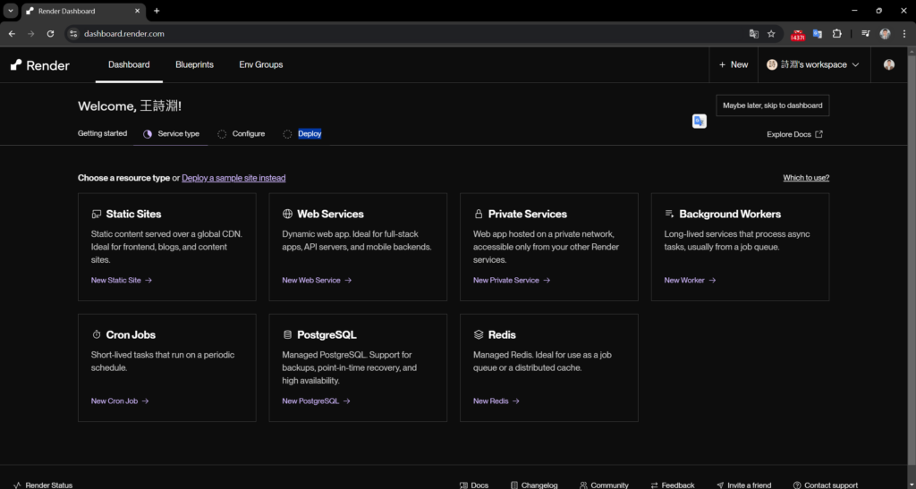Switch to the Blueprints tab
Viewport: 916px width, 489px height.
click(194, 65)
